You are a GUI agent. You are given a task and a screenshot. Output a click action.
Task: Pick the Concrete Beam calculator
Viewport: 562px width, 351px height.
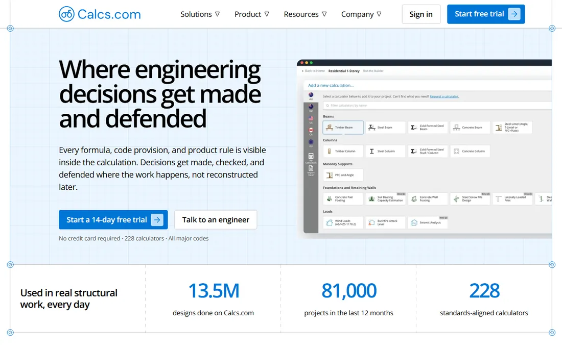[x=470, y=128]
